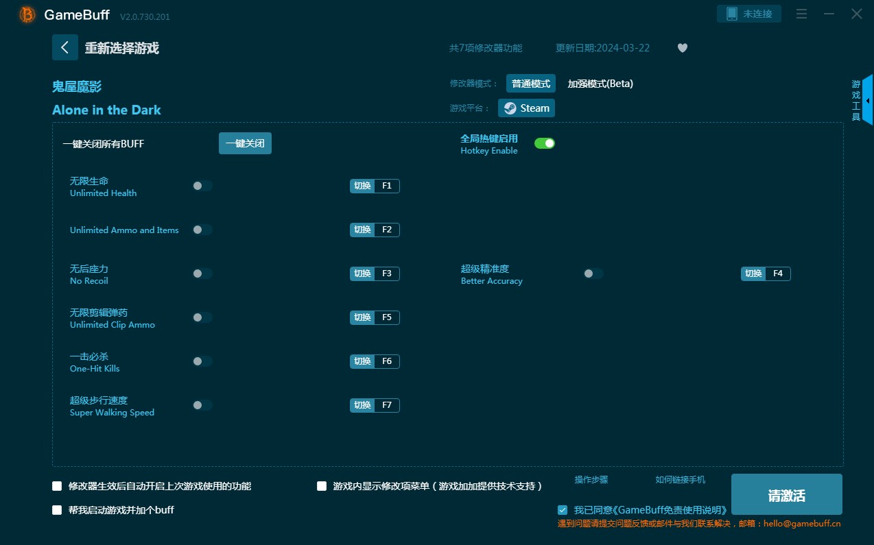Toggle Unlimited Ammo and Items switch
The image size is (874, 545).
(x=202, y=230)
